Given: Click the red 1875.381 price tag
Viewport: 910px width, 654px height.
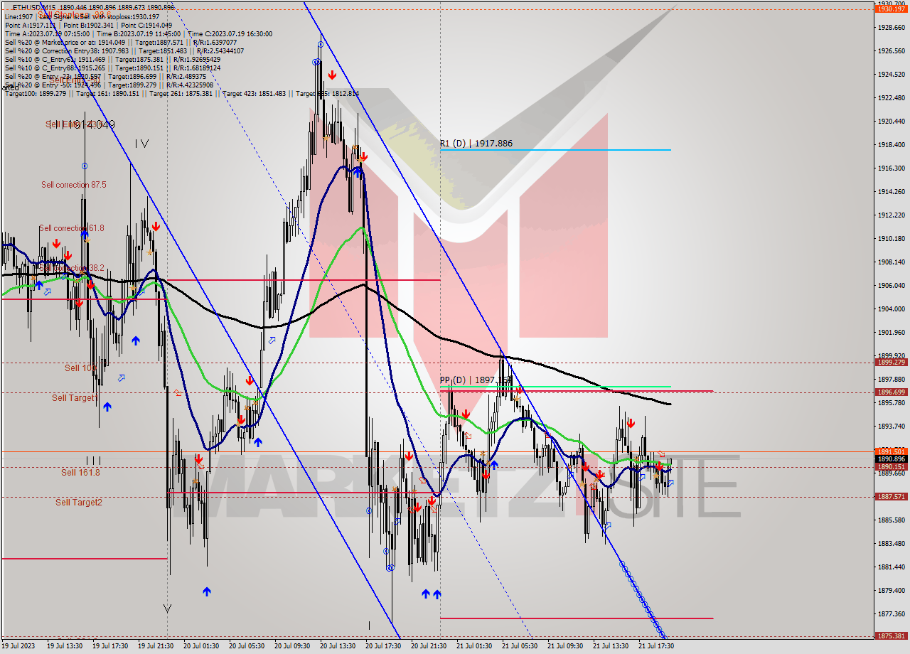Looking at the screenshot, I should pyautogui.click(x=892, y=636).
